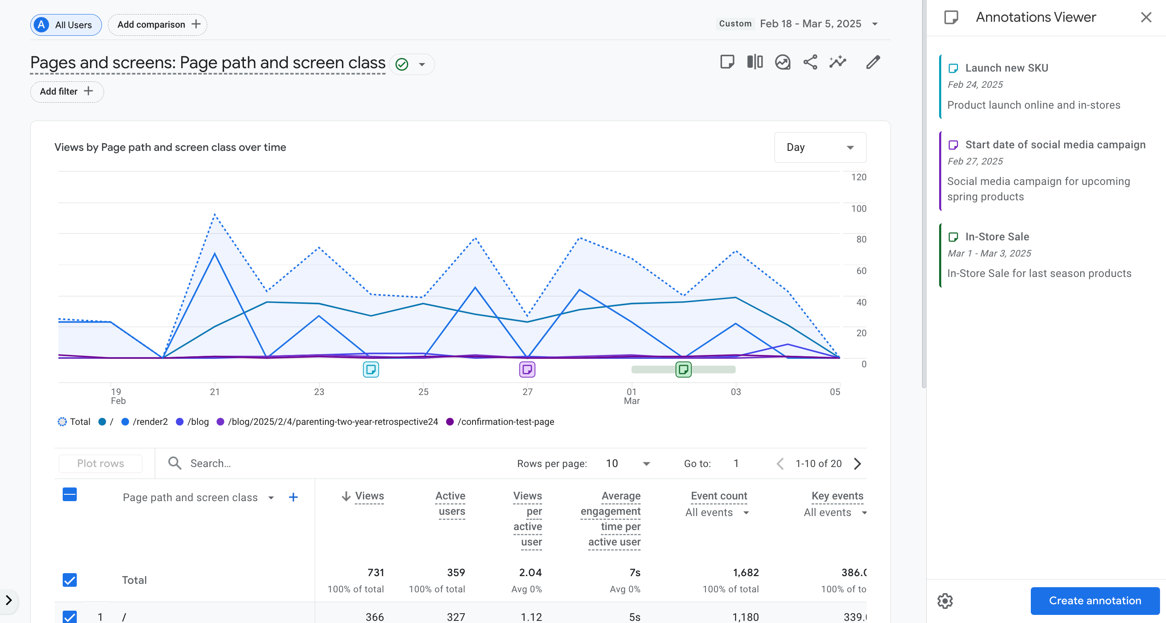Open annotation settings gear icon
This screenshot has width=1166, height=623.
point(945,601)
